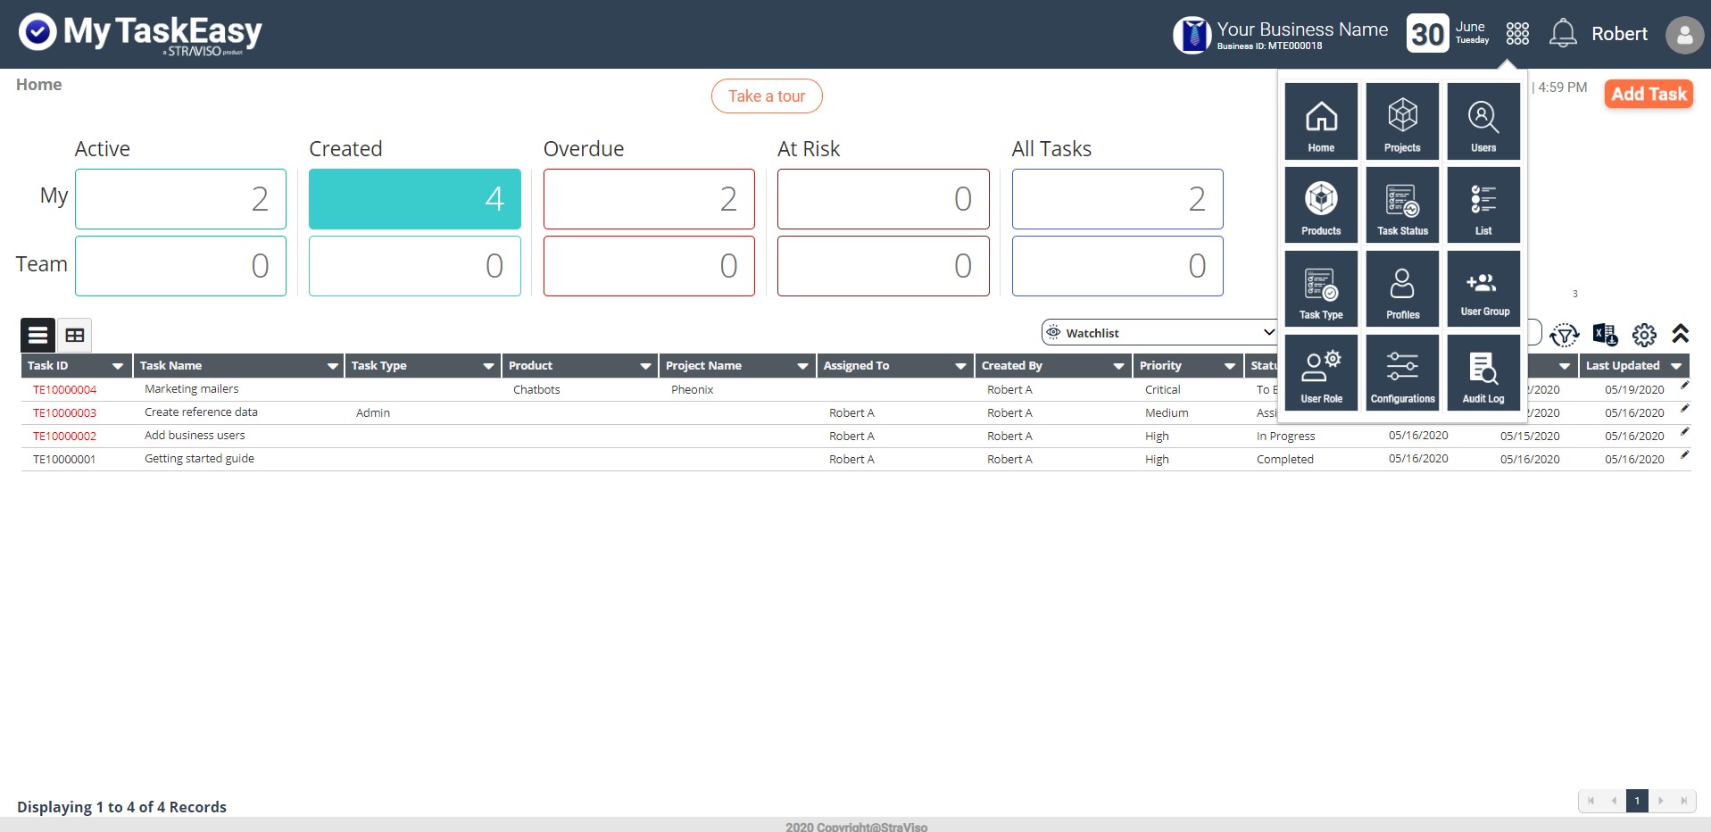Open notifications bell
This screenshot has width=1711, height=832.
1563,34
